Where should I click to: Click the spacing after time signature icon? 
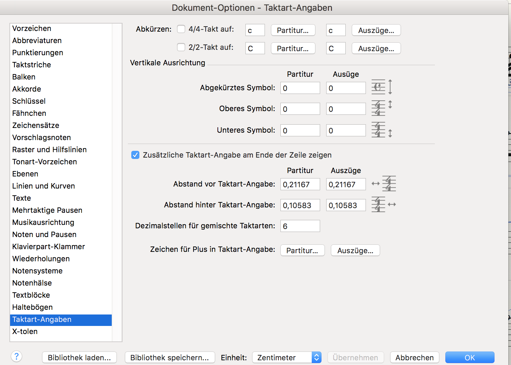coord(383,205)
